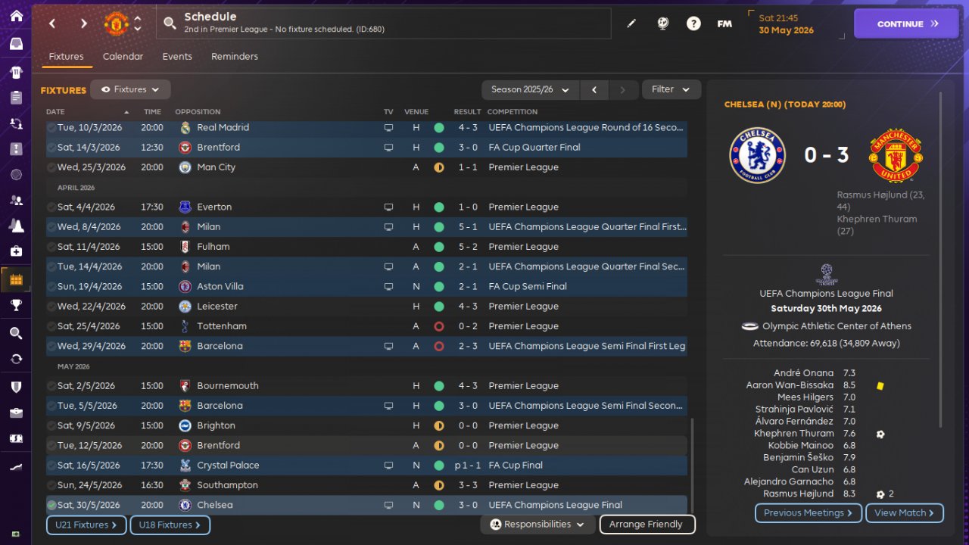This screenshot has height=545, width=969.
Task: Open the Inbox tray icon in the sidebar
Action: [16, 44]
